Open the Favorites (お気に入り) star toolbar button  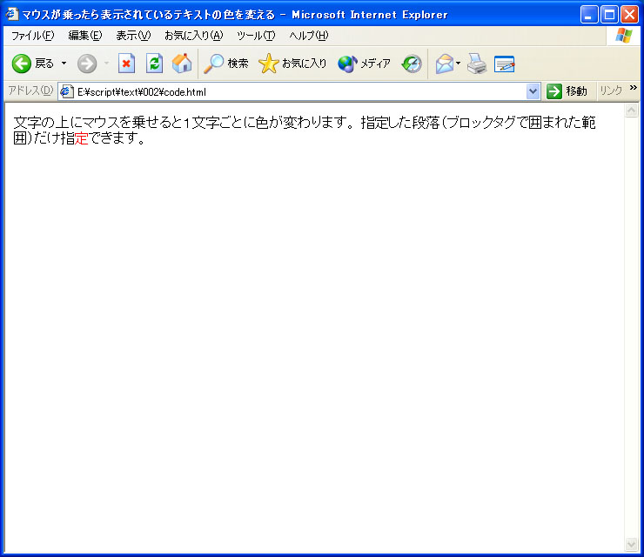292,64
